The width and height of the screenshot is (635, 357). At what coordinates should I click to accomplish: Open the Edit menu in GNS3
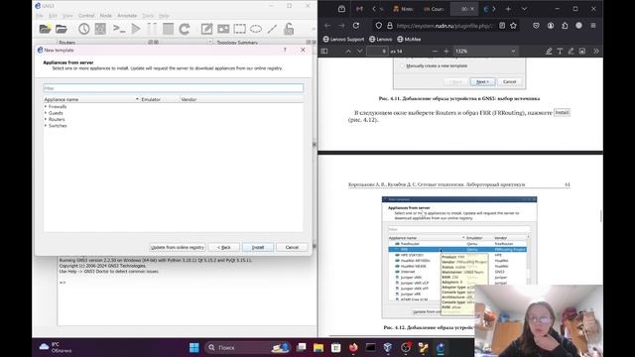point(53,16)
